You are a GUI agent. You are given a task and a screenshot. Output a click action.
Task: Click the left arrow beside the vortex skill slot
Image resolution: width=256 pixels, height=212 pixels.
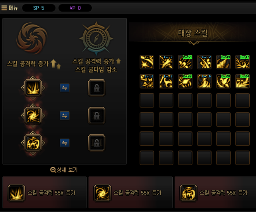tap(22, 116)
